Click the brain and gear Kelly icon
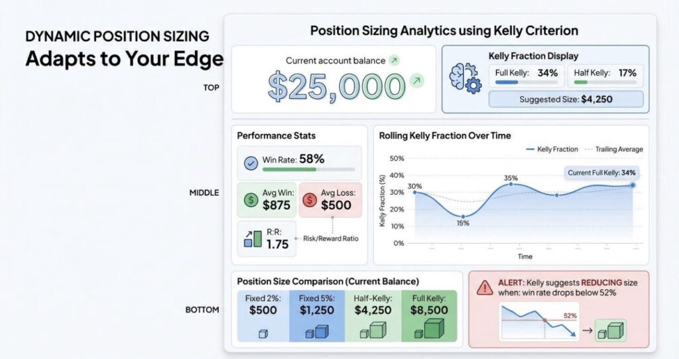Screen dimensions: 679x359 click(465, 78)
